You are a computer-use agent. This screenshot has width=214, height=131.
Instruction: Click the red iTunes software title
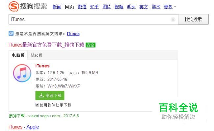click(x=42, y=66)
